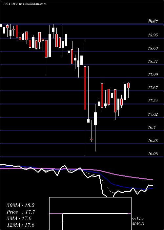Click the 'Price : 17.7' readout

click(x=21, y=212)
